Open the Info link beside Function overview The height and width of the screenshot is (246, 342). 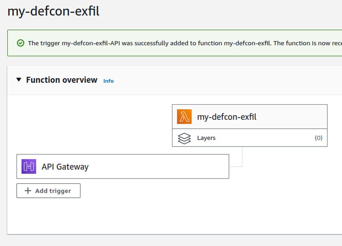[x=109, y=81]
